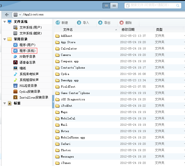The image size is (185, 166).
Task: Click the 导入 import button
Action: click(83, 23)
